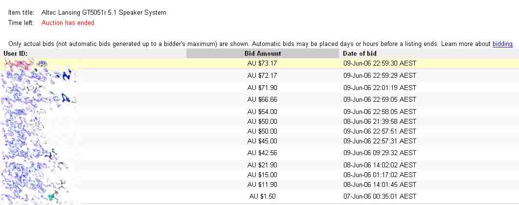Click the Altec Lansing GT5051r item title
519x205 pixels.
pos(104,13)
